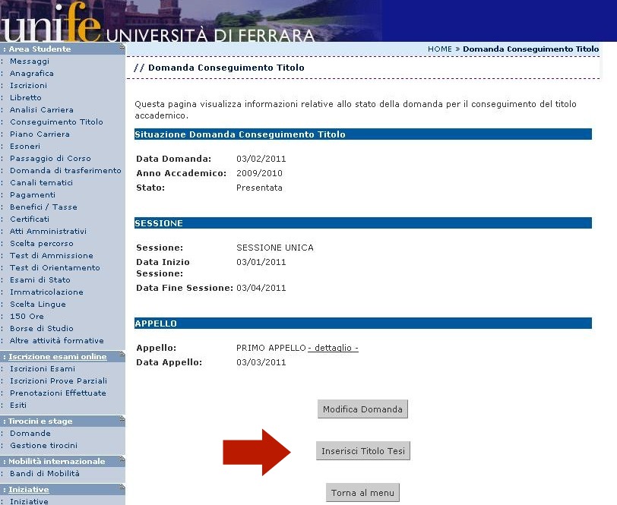Open the dettaglio link for Primo Appello
The height and width of the screenshot is (505, 617).
click(x=334, y=348)
